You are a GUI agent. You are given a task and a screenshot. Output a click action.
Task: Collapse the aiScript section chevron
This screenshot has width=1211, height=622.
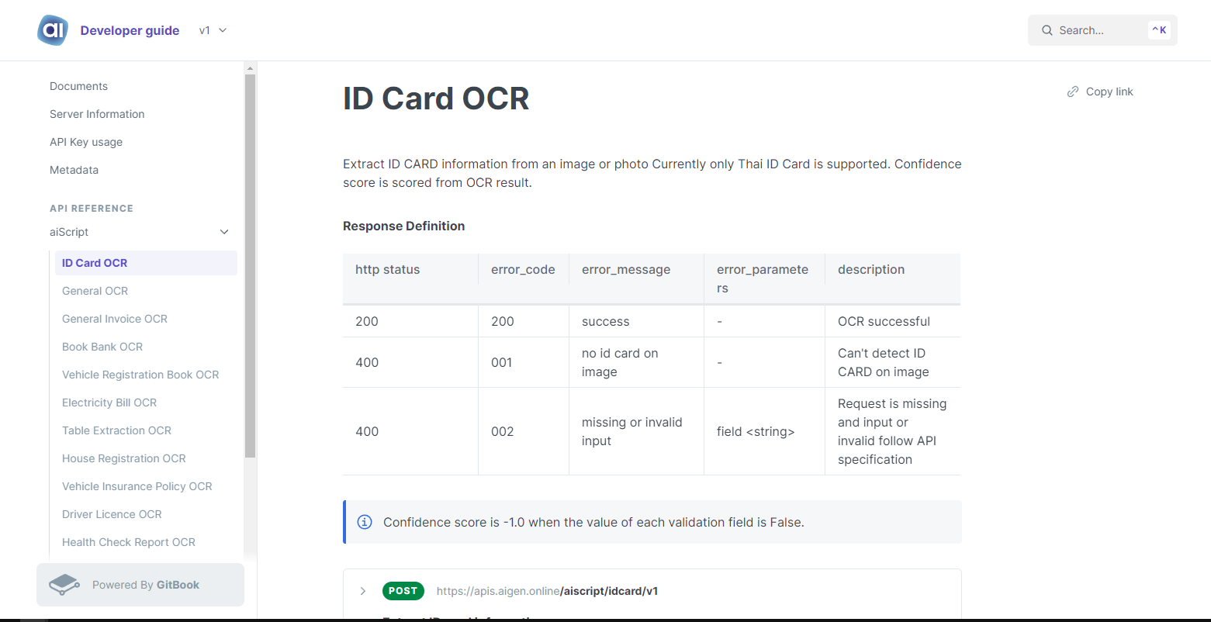coord(224,232)
